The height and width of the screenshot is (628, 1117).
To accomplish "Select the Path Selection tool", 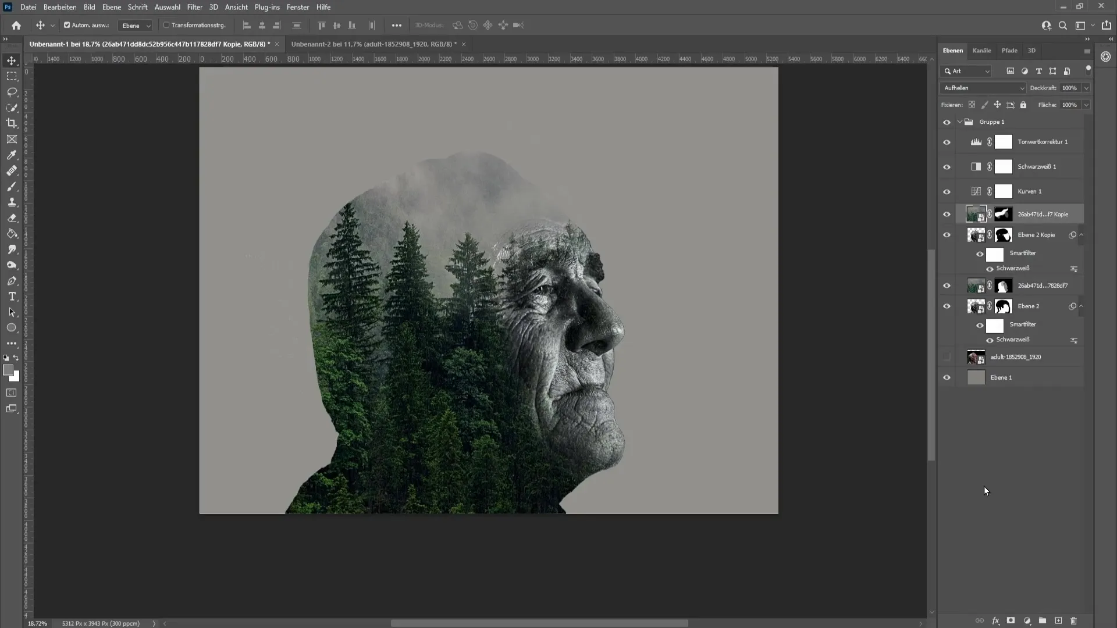I will [x=12, y=312].
